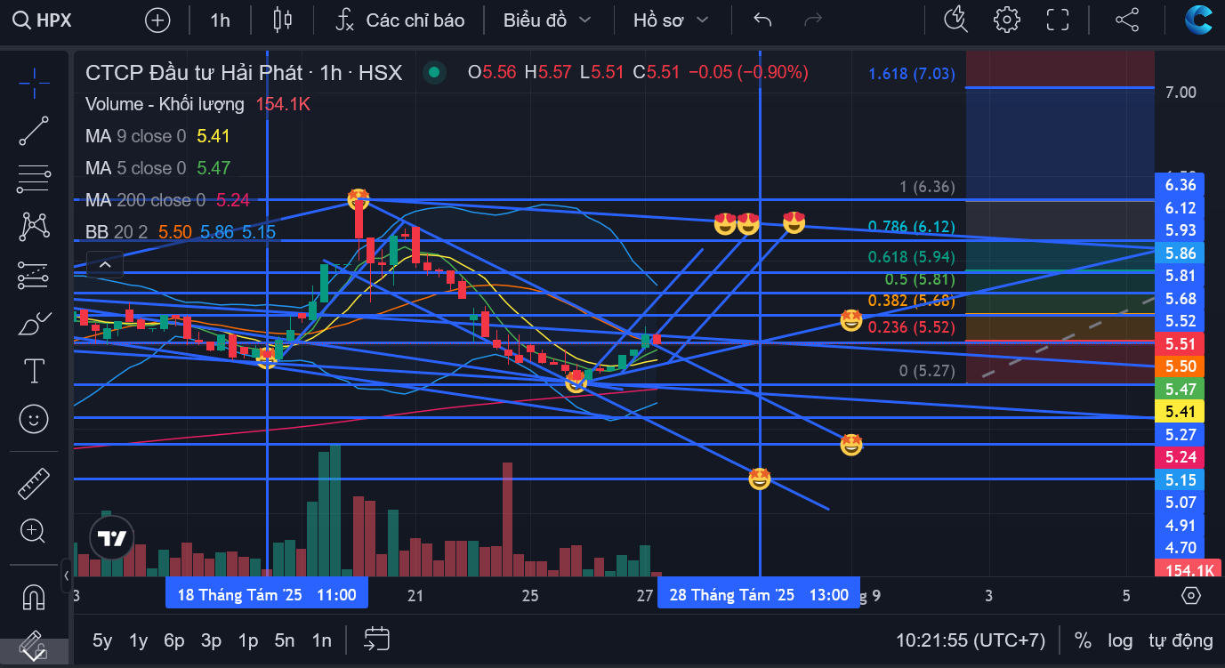This screenshot has width=1225, height=668.
Task: Set chart range to 1p
Action: pos(247,640)
